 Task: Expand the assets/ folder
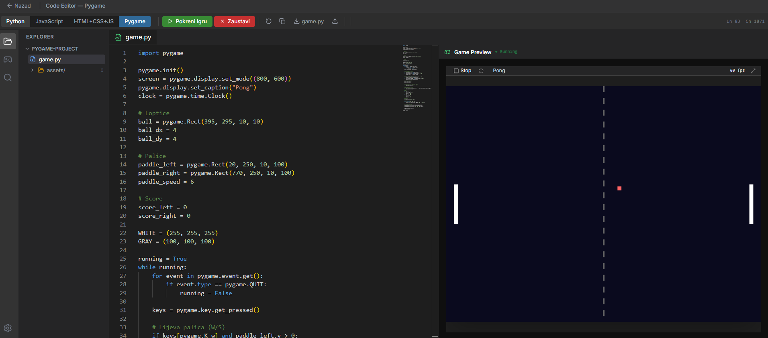(x=67, y=70)
